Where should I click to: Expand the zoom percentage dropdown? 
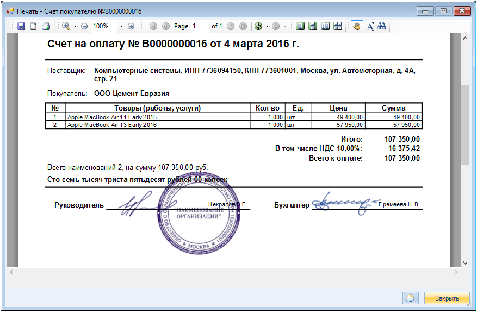coord(121,27)
